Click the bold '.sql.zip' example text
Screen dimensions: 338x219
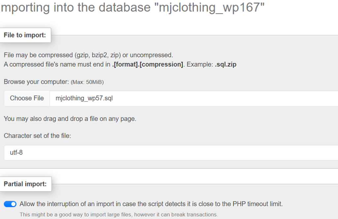click(x=225, y=64)
